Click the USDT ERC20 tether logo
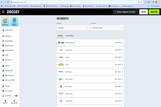 [x=61, y=79]
